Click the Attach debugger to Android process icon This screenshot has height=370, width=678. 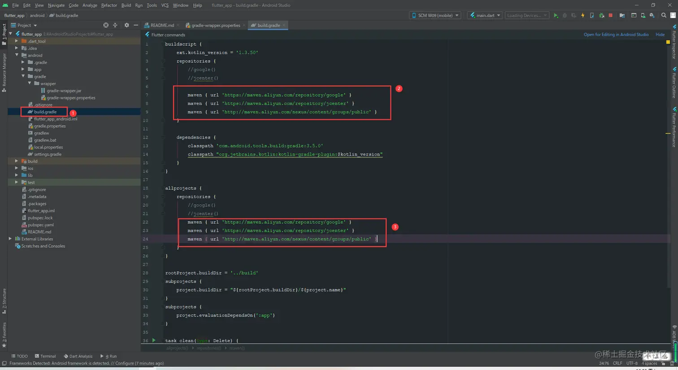click(602, 15)
